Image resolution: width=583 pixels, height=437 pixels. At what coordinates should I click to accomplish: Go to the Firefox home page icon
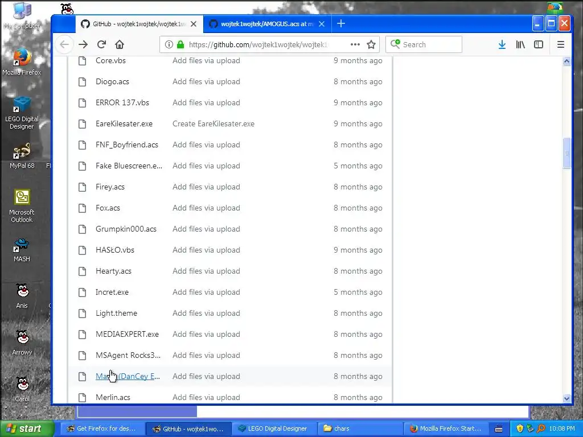coord(120,44)
